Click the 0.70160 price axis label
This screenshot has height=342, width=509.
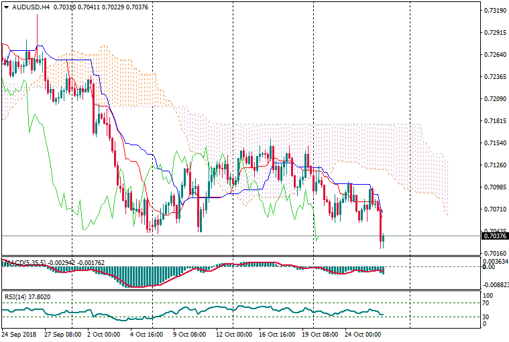pyautogui.click(x=494, y=253)
